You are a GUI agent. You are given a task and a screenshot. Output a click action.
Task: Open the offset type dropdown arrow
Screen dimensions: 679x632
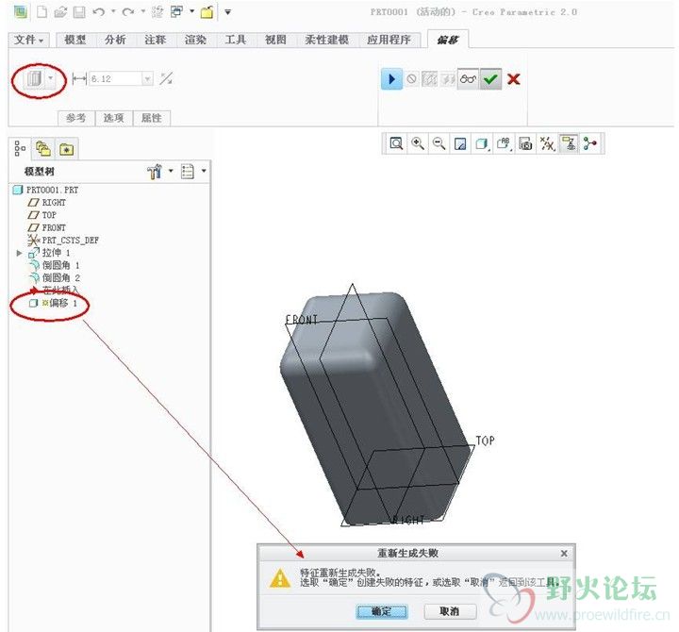click(x=51, y=79)
